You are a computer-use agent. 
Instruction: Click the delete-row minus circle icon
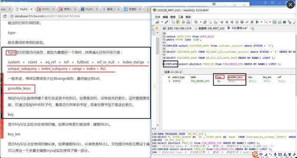[x=242, y=22]
